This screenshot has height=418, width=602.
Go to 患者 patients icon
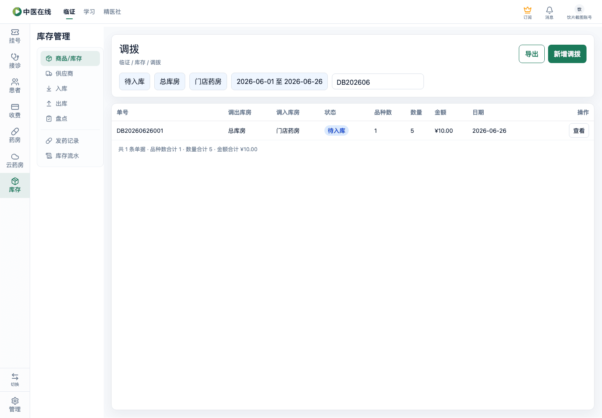tap(15, 82)
